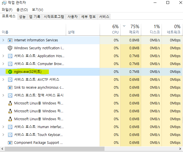Viewport: 183px width, 152px height.
Task: Click 0Mbps network value for nginx.exe
Action: click(x=175, y=72)
